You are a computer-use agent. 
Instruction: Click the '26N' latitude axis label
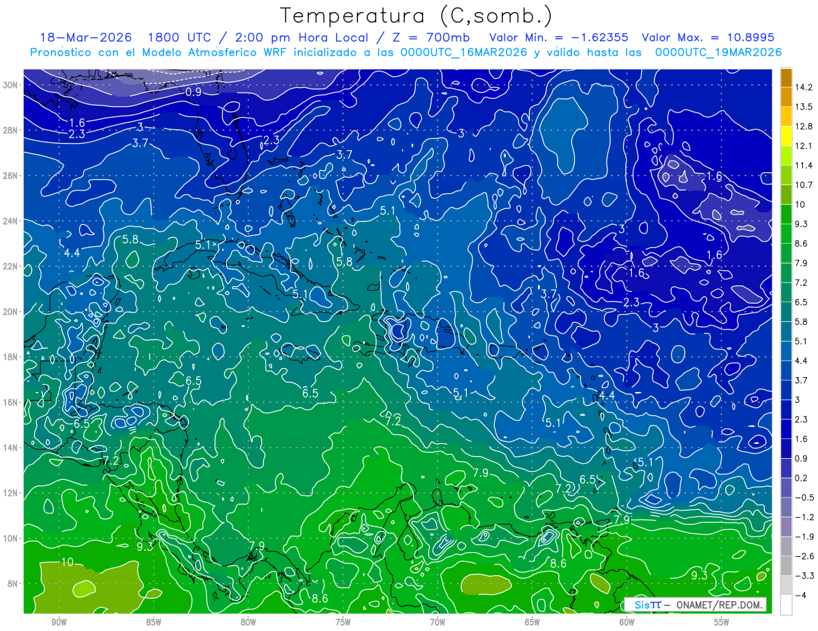(x=10, y=176)
